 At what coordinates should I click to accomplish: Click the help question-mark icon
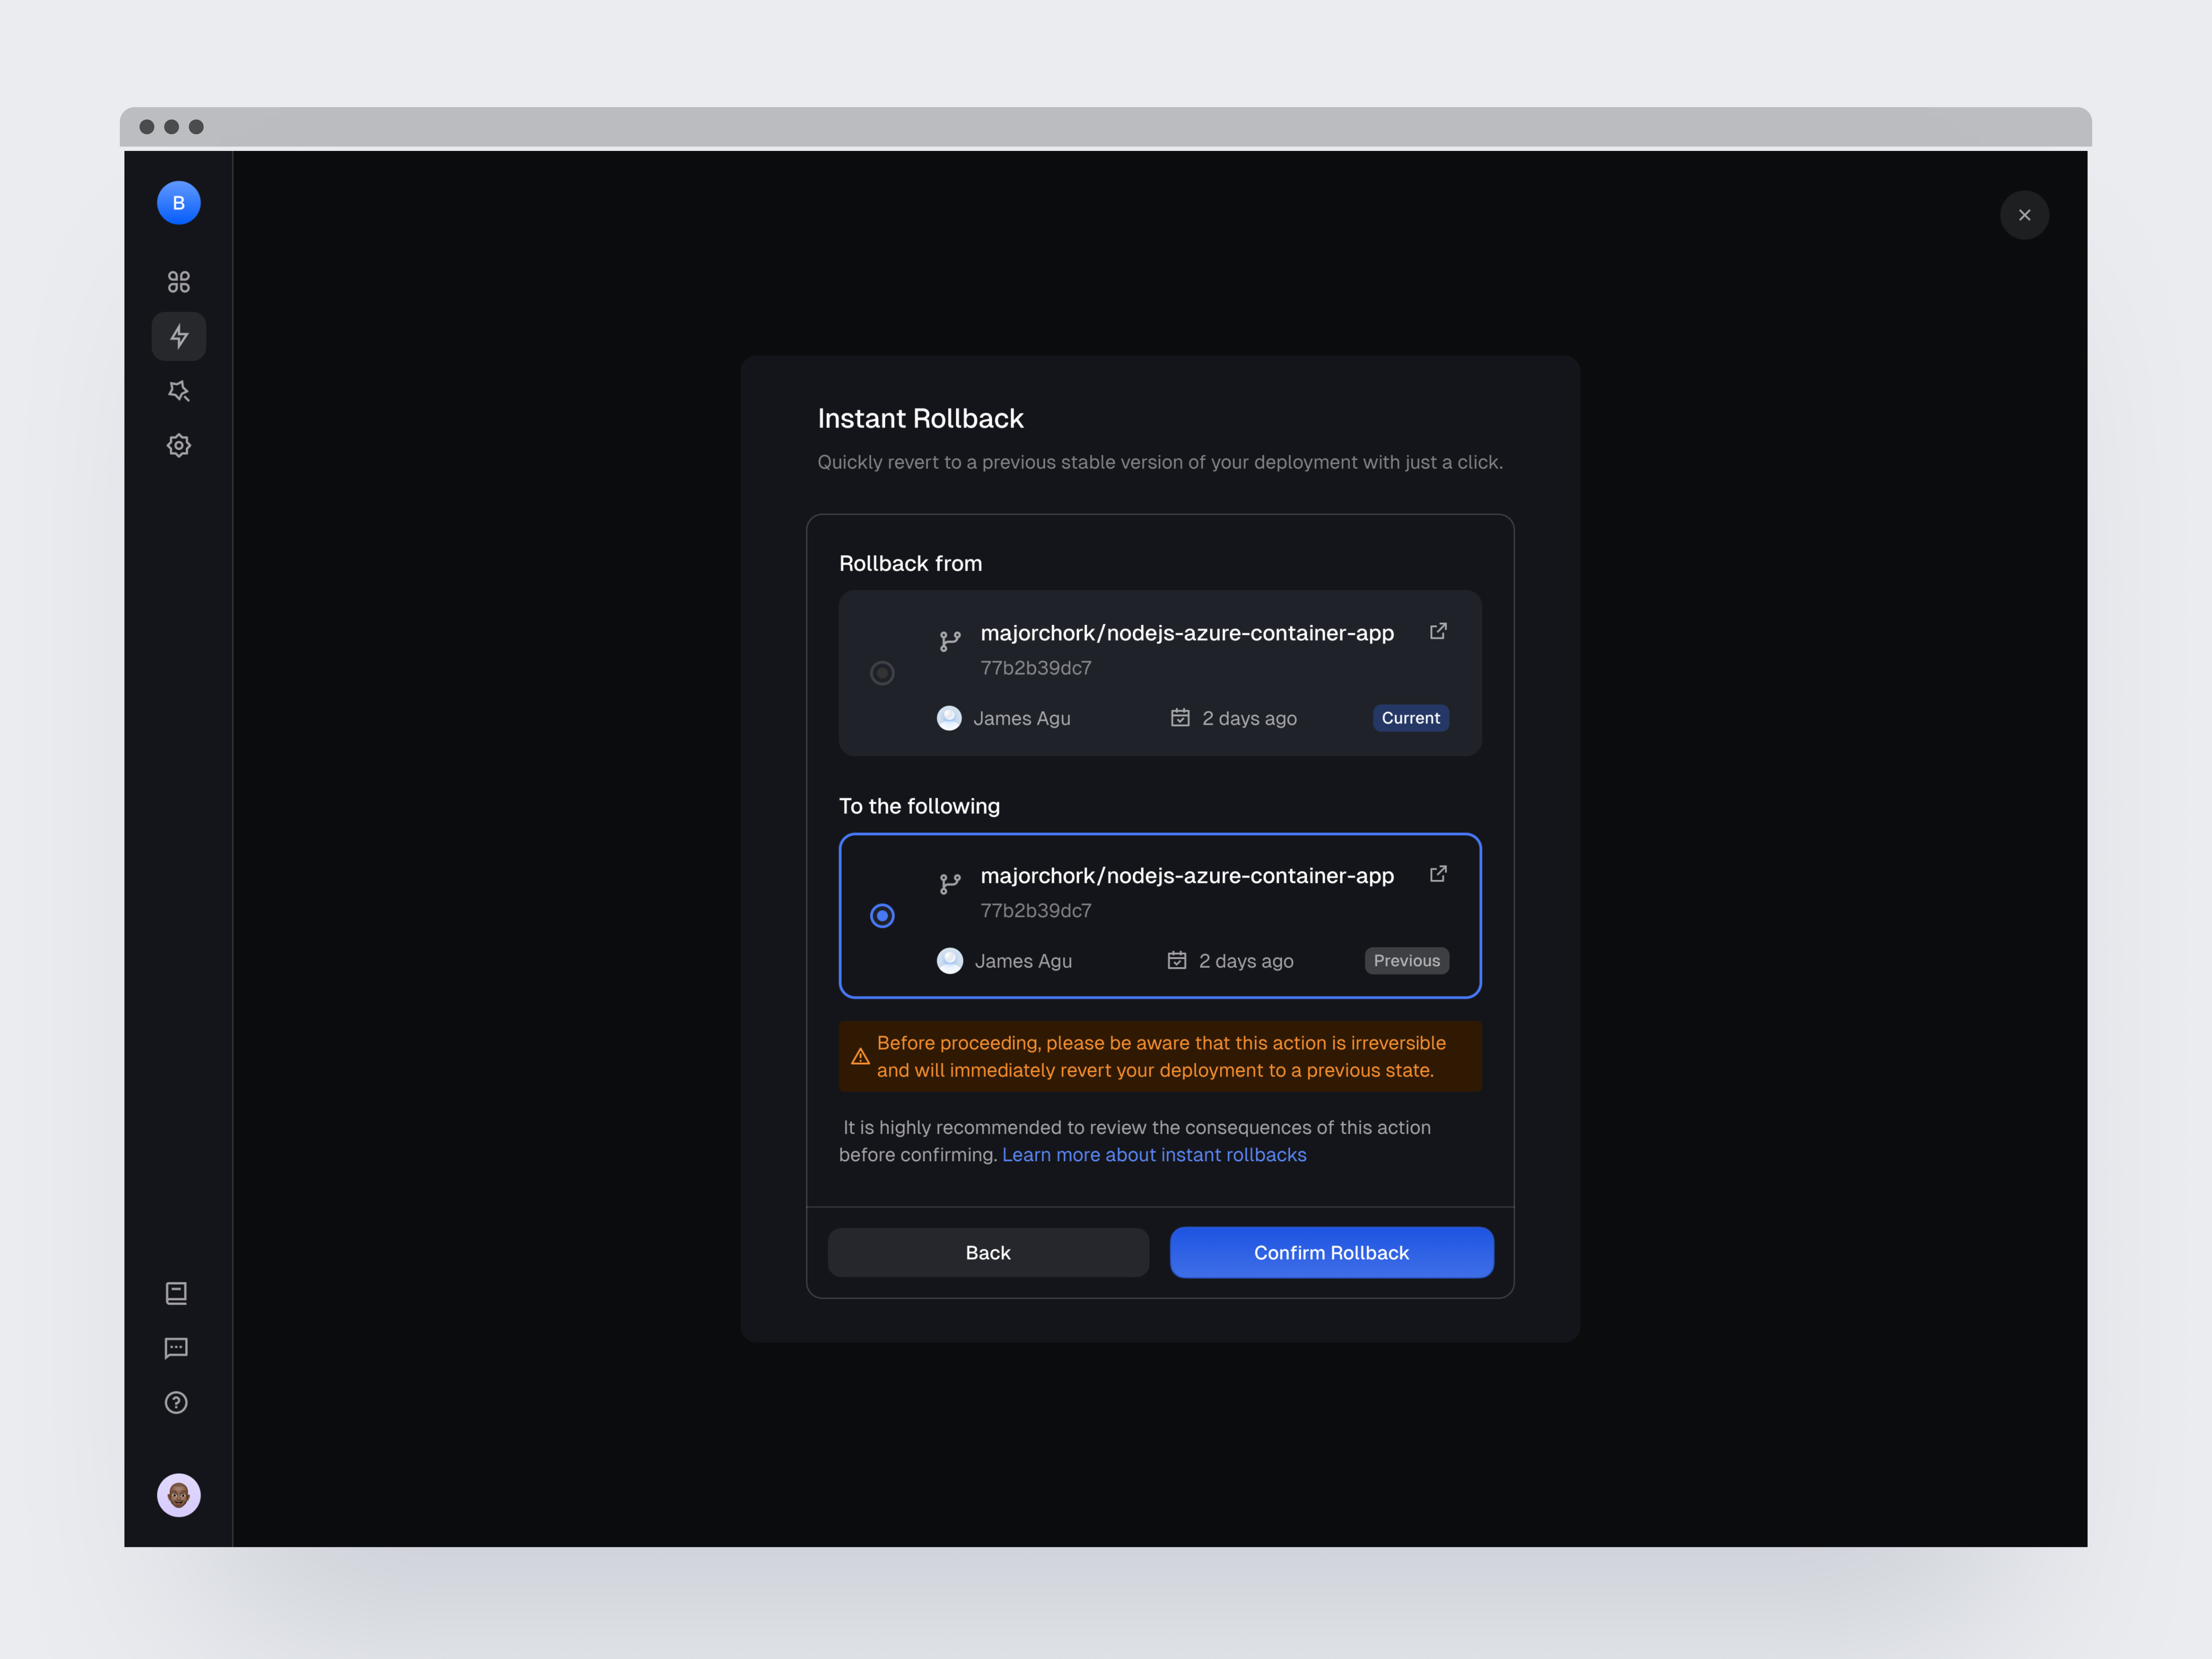(x=176, y=1402)
